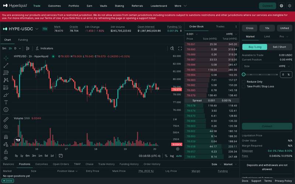The image size is (295, 184).
Task: Click the 10x leverage button in order panel
Action: click(267, 28)
